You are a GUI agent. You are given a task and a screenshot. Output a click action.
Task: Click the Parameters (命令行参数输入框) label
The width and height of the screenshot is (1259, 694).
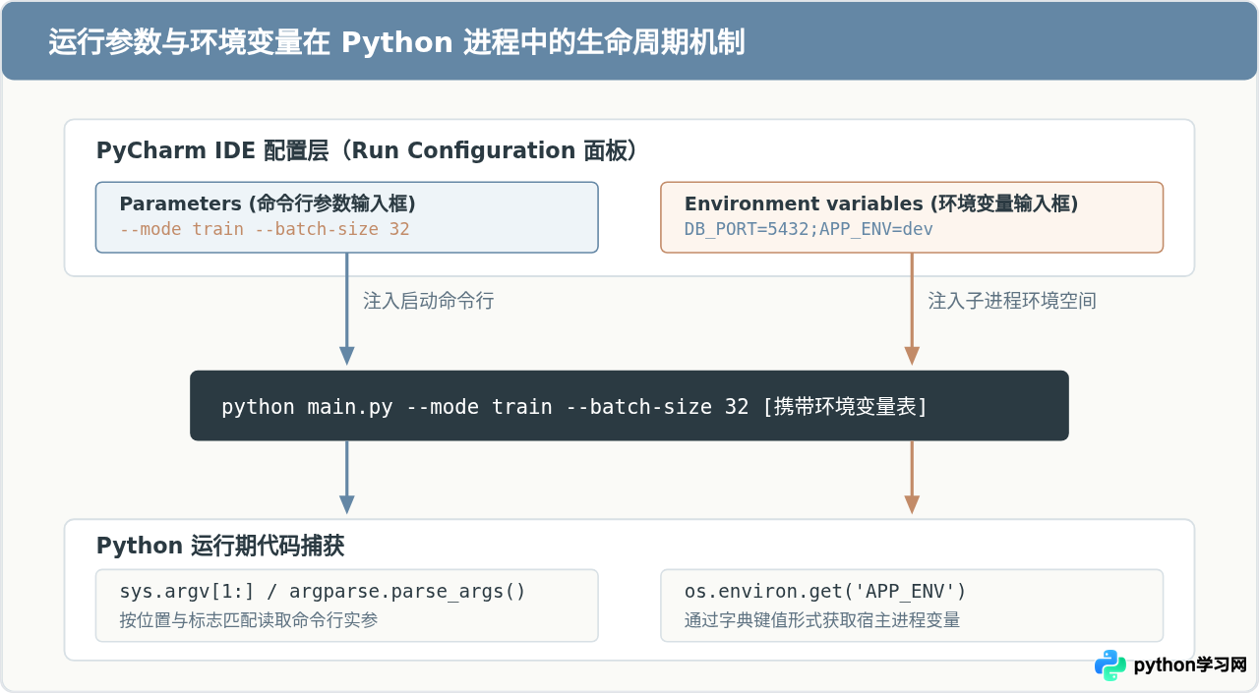[x=268, y=203]
